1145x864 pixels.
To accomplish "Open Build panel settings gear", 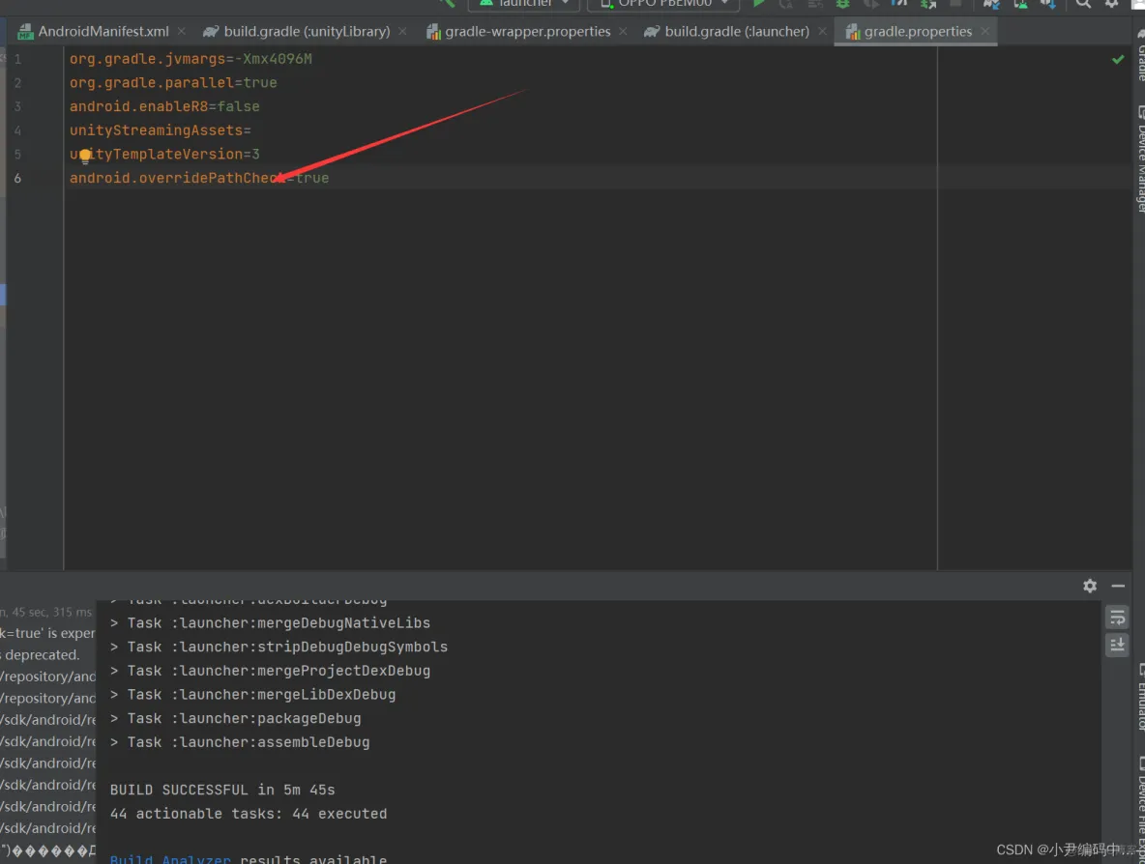I will 1090,586.
